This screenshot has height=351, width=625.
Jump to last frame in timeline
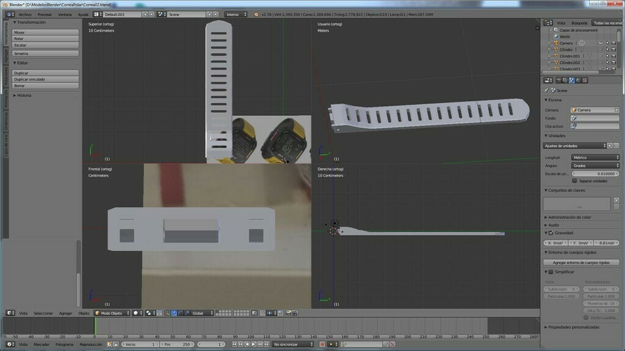(266, 344)
